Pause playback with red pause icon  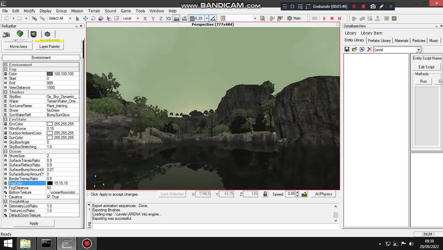click(339, 19)
